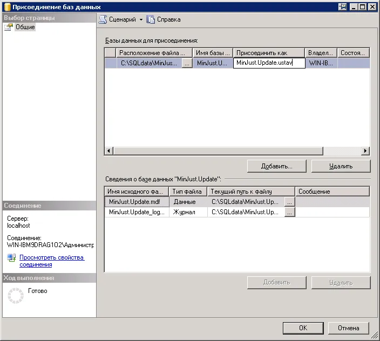Image resolution: width=380 pixels, height=341 pixels.
Task: Click column header Расположение файла
Action: point(154,53)
